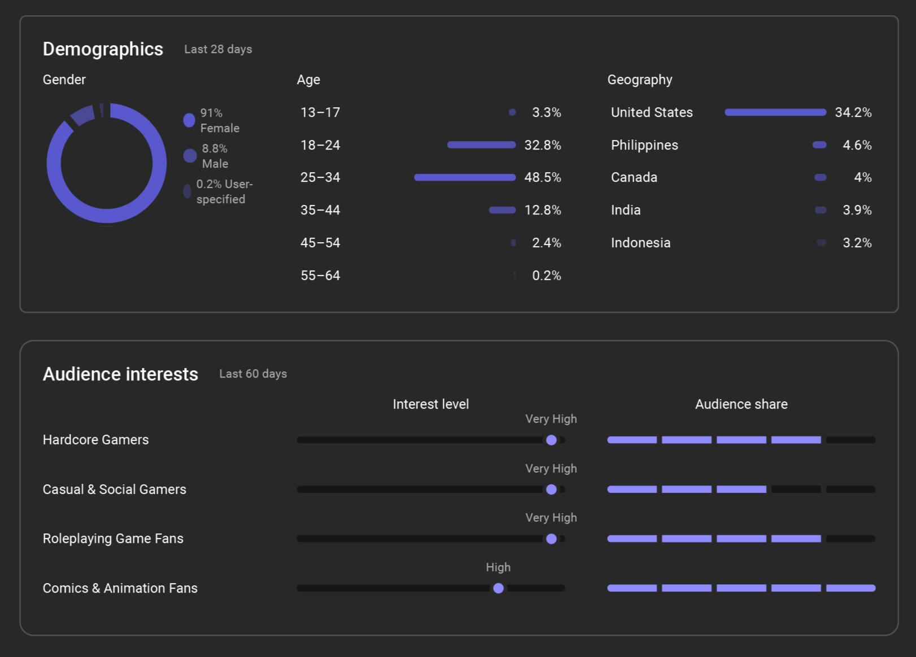
Task: Select the 18–24 age bar
Action: point(481,145)
